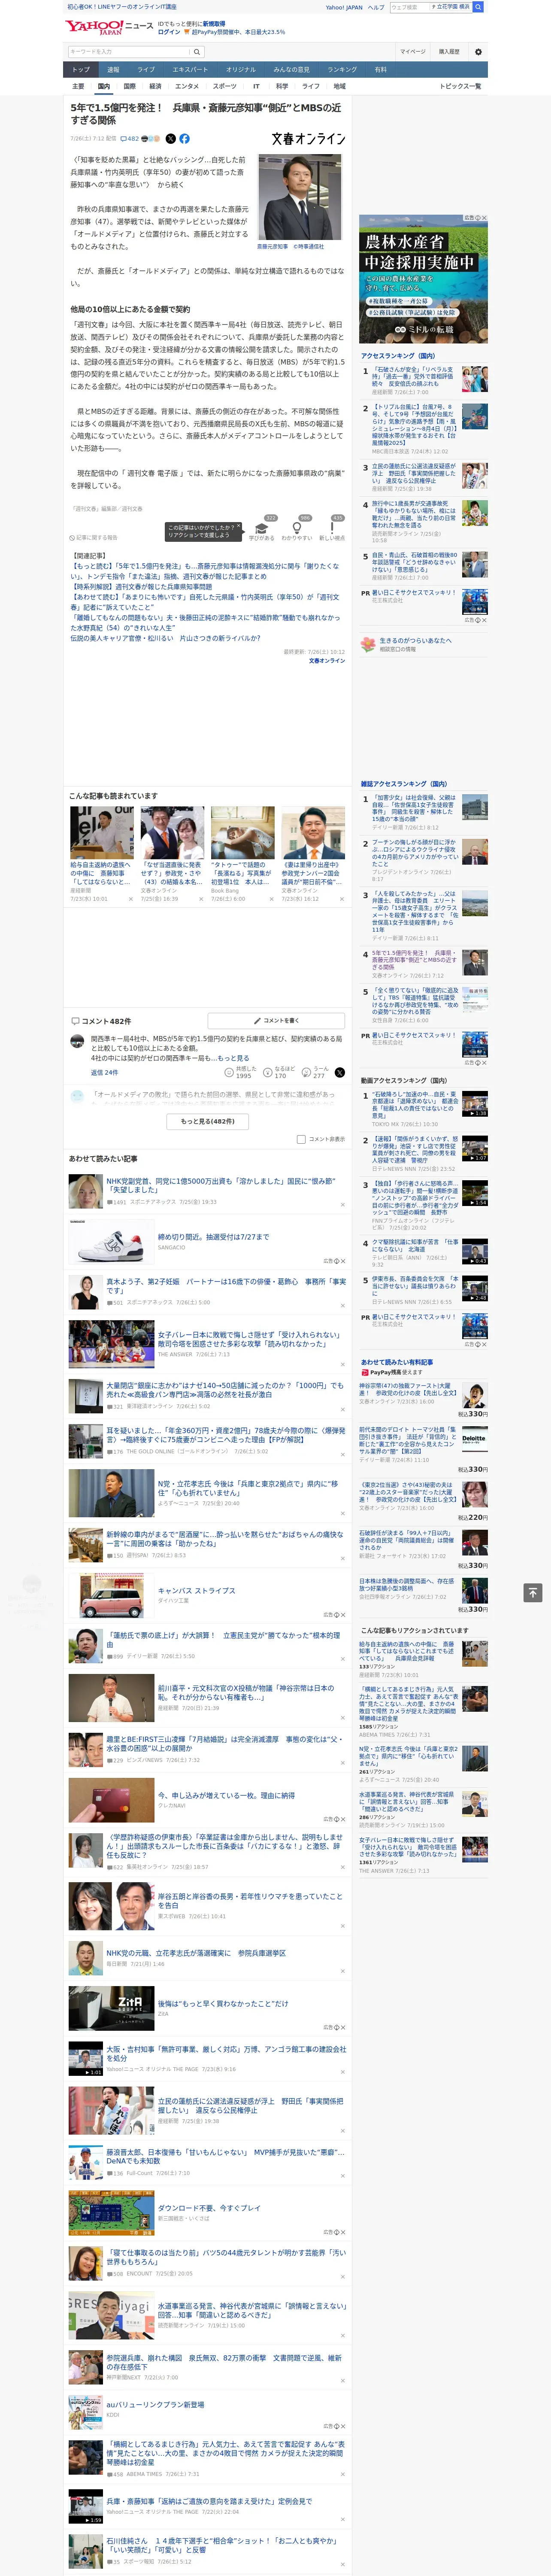
Task: Open the settings gear icon in header
Action: pyautogui.click(x=478, y=52)
